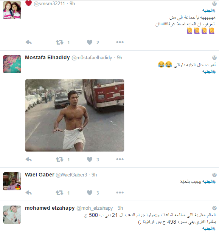Like Mostafa Elhadidy's photo tweet
Image resolution: width=219 pixels, height=232 pixels.
click(90, 159)
